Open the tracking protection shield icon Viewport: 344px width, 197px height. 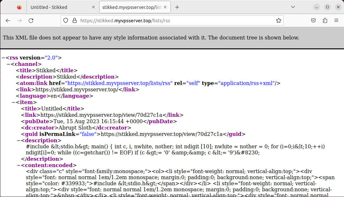click(x=66, y=20)
